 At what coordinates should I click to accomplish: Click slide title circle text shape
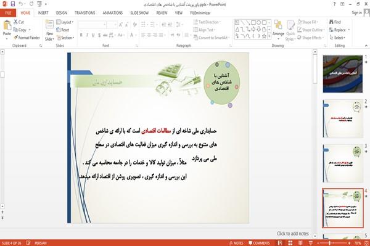click(x=222, y=82)
